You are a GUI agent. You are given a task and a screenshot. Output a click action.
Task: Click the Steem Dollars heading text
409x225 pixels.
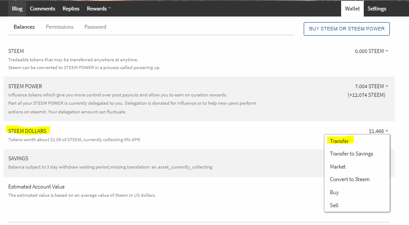click(x=27, y=131)
